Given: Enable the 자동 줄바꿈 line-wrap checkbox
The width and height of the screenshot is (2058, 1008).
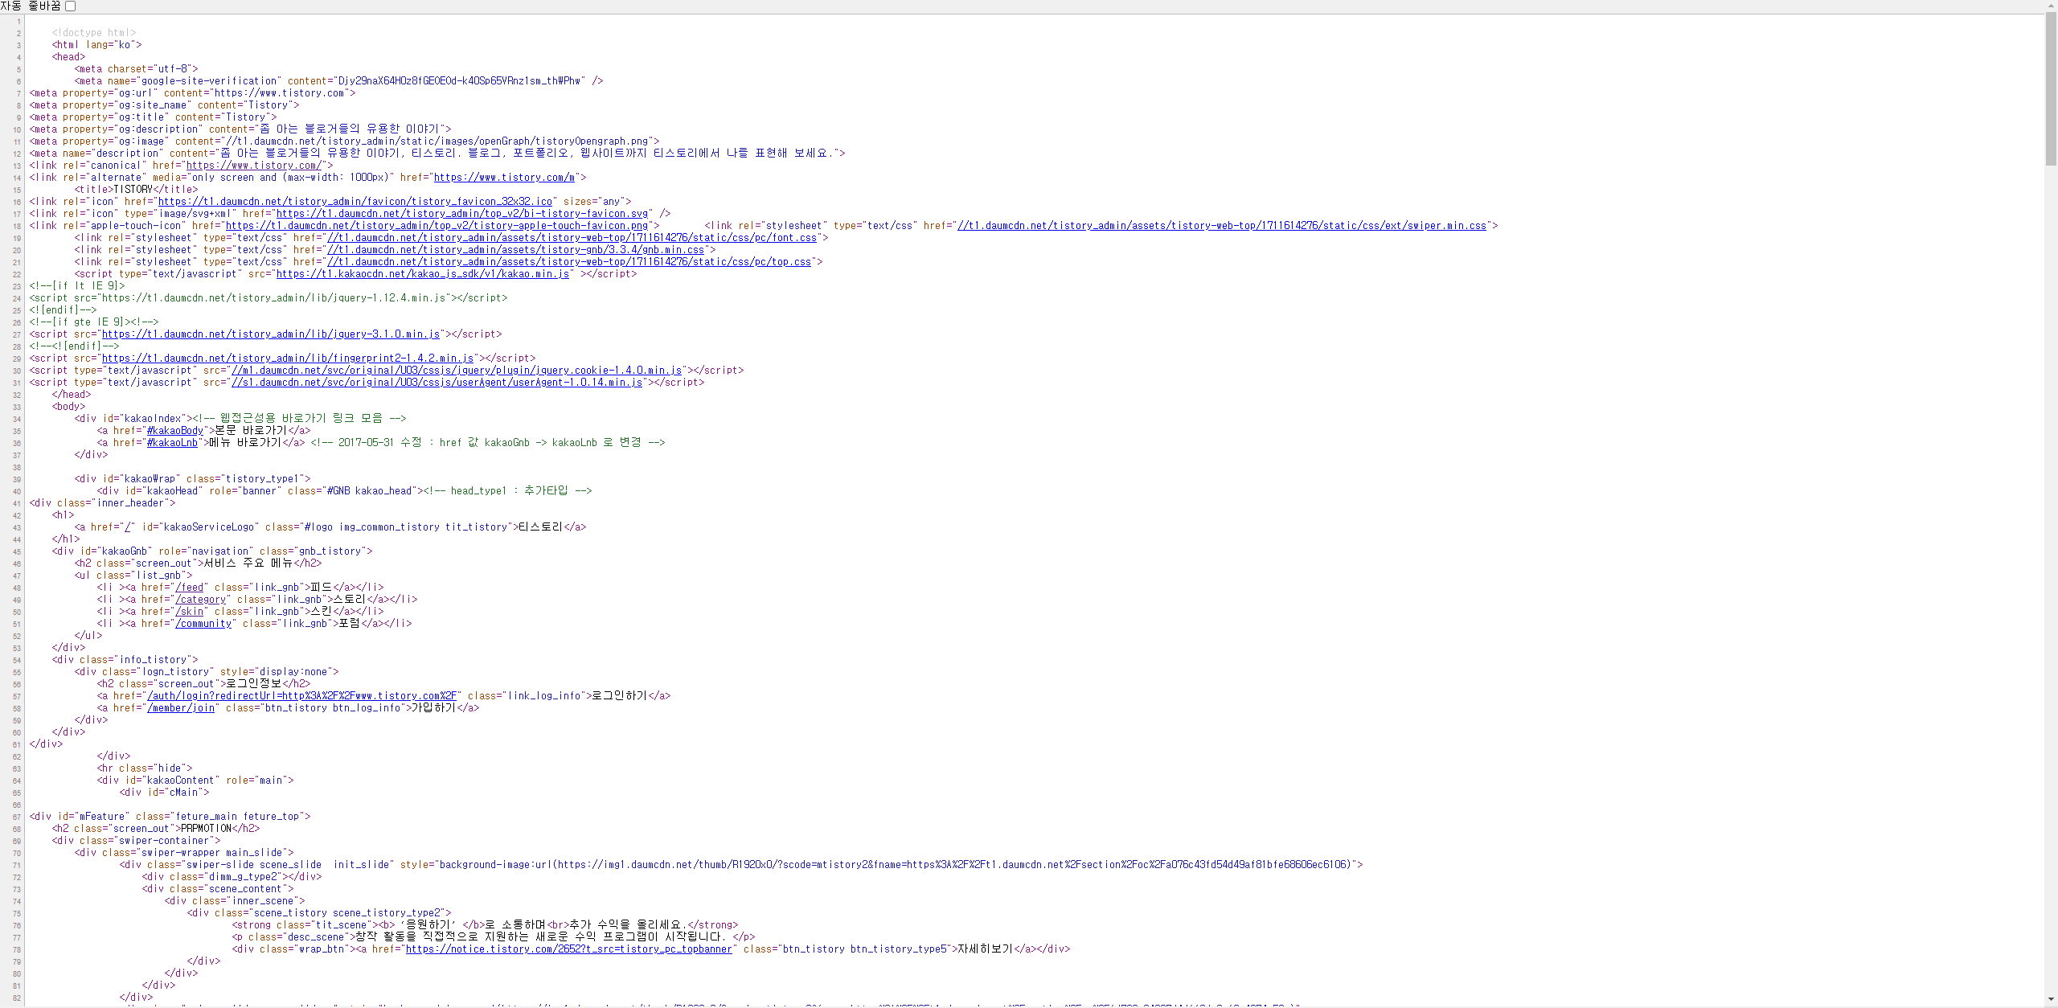Looking at the screenshot, I should (x=71, y=6).
